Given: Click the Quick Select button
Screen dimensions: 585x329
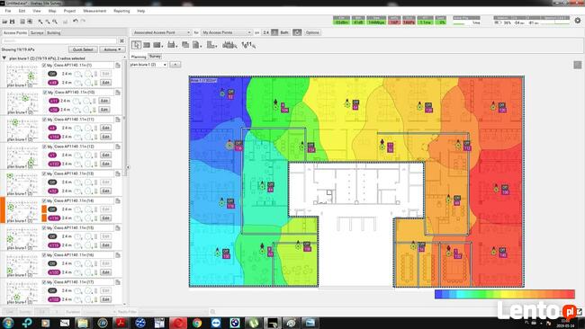Looking at the screenshot, I should point(83,49).
